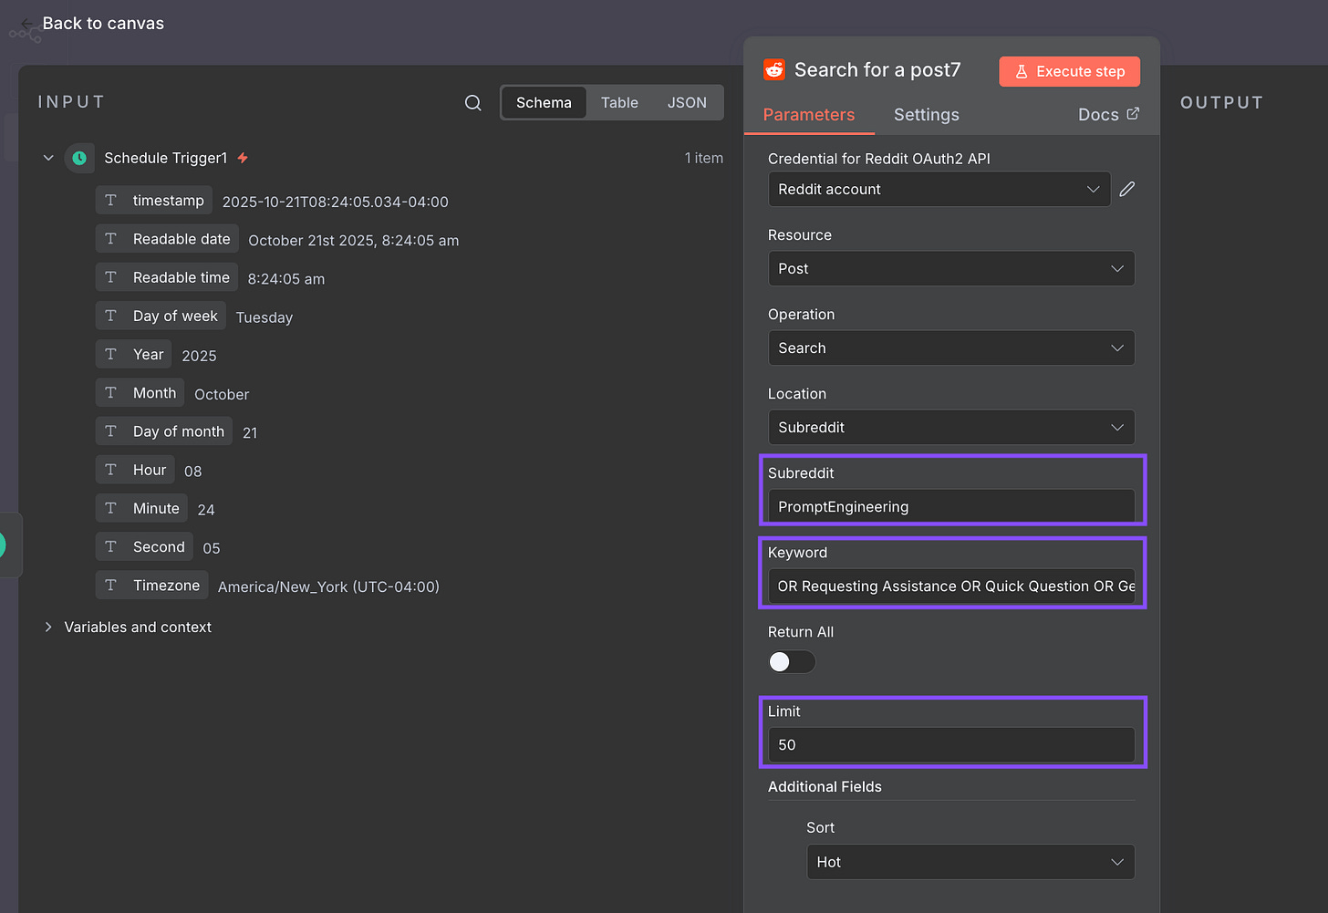Image resolution: width=1328 pixels, height=913 pixels.
Task: Open the Resource dropdown showing Post
Action: click(951, 268)
